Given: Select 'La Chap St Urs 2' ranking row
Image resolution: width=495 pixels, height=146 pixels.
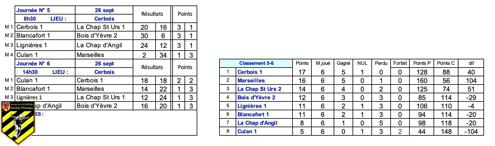Looking at the screenshot, I should coord(259,89).
